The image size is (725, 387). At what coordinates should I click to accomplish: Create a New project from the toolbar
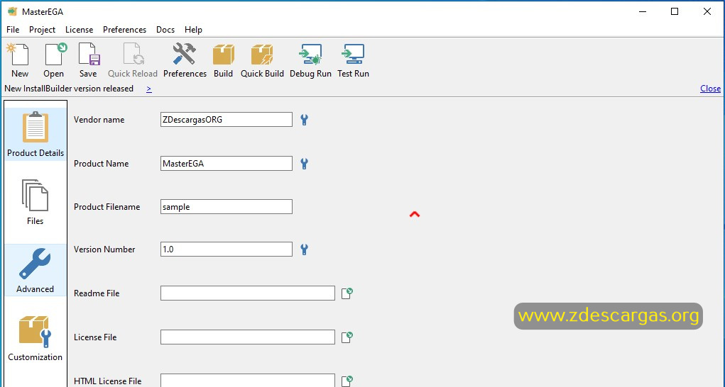(19, 60)
